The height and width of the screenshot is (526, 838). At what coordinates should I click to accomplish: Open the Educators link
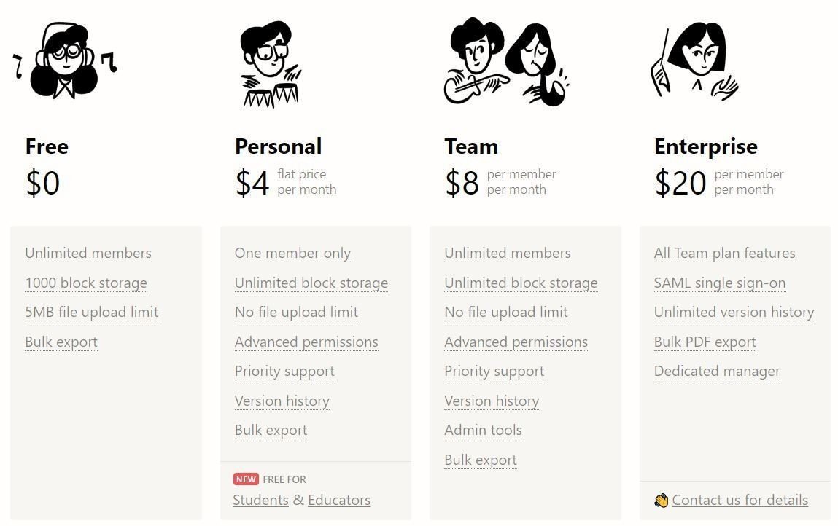click(339, 501)
